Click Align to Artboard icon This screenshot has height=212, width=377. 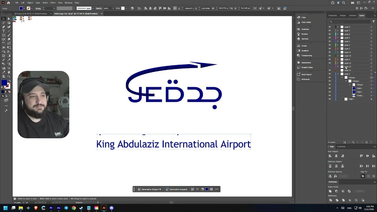pos(363,176)
